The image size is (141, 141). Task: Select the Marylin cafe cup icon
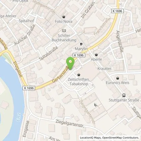coord(81,44)
